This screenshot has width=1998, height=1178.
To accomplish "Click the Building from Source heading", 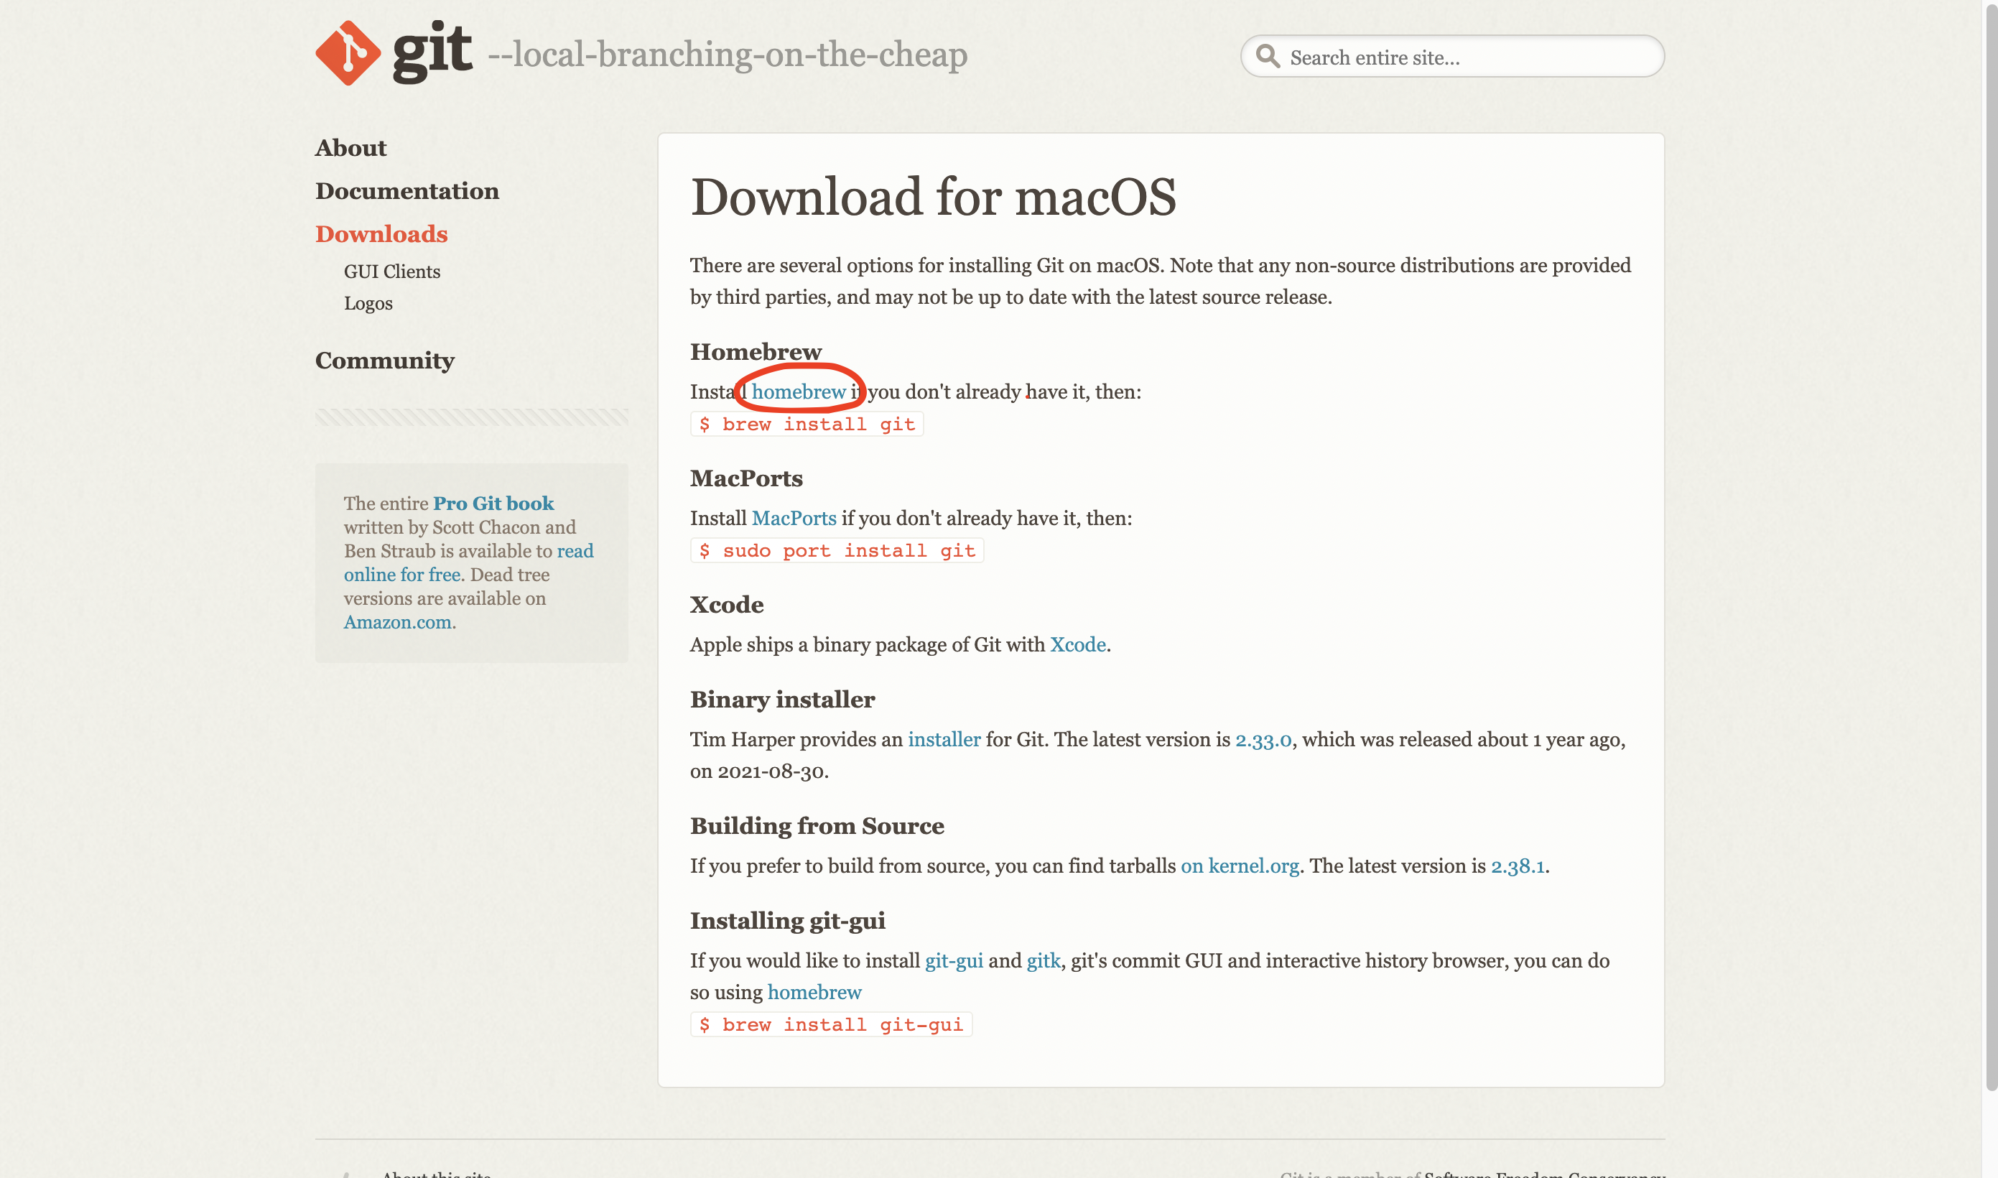I will 817,825.
